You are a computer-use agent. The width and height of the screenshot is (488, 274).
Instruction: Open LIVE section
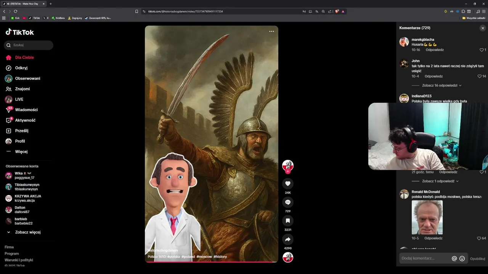tap(19, 99)
